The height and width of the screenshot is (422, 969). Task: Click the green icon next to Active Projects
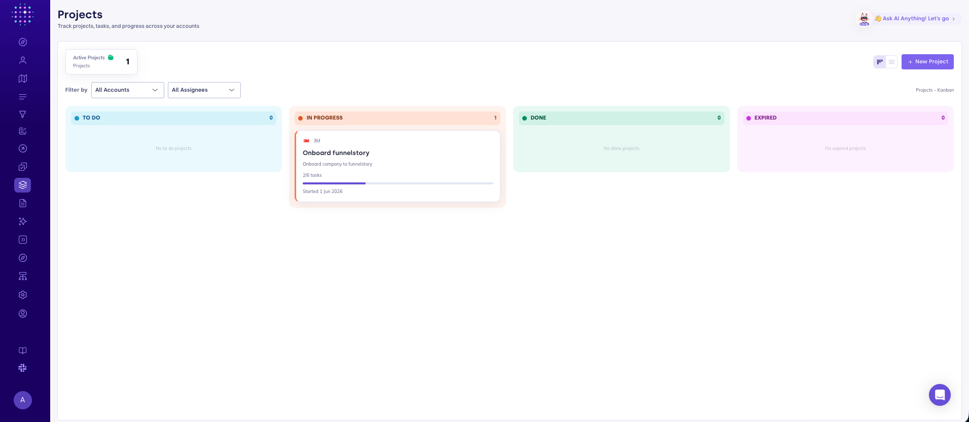coord(111,57)
